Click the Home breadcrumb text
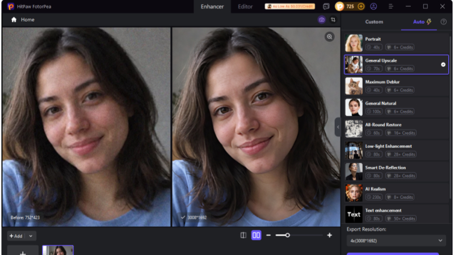The width and height of the screenshot is (454, 255). (x=27, y=20)
